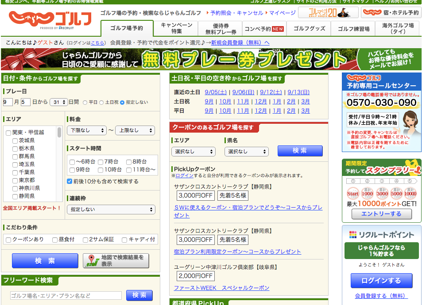The width and height of the screenshot is (422, 305).
Task: Open the 連続枠 指定しない dropdown
Action: (x=111, y=210)
